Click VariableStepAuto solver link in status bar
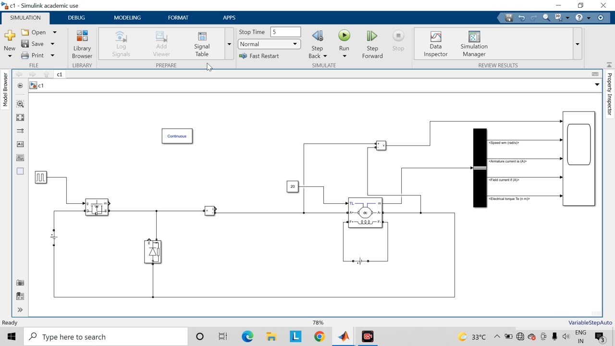615x346 pixels. pyautogui.click(x=590, y=323)
